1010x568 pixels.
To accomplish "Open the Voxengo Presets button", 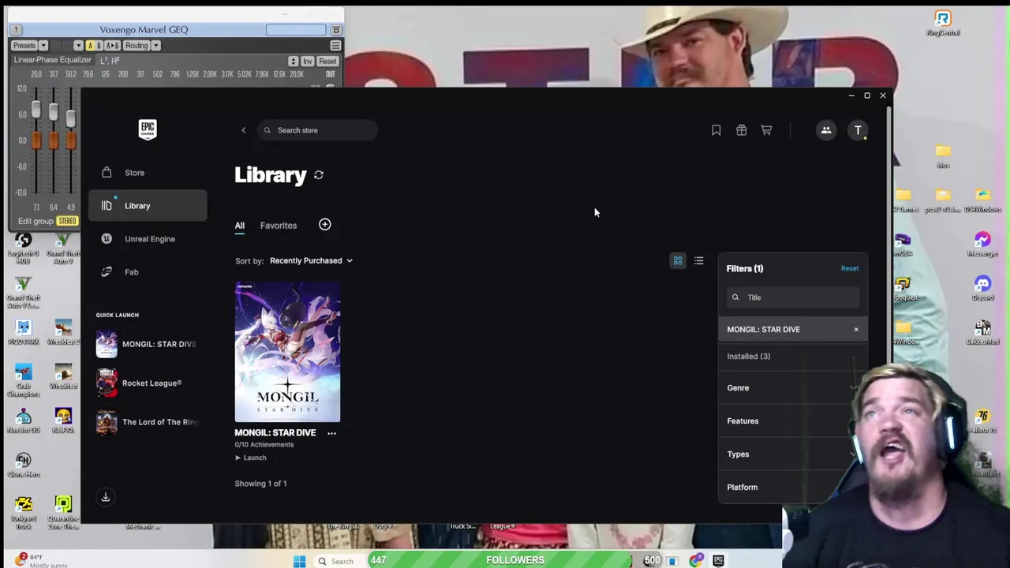I will pyautogui.click(x=24, y=46).
